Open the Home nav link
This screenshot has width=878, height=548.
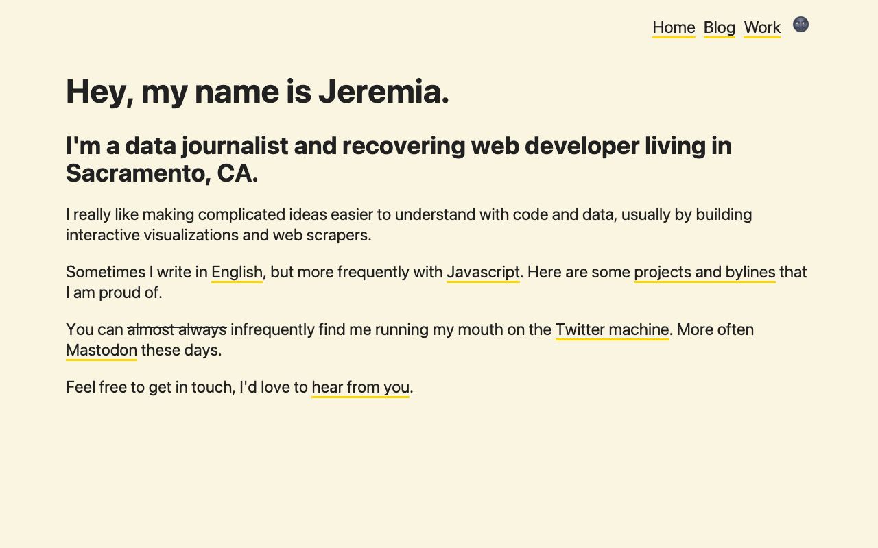[674, 27]
